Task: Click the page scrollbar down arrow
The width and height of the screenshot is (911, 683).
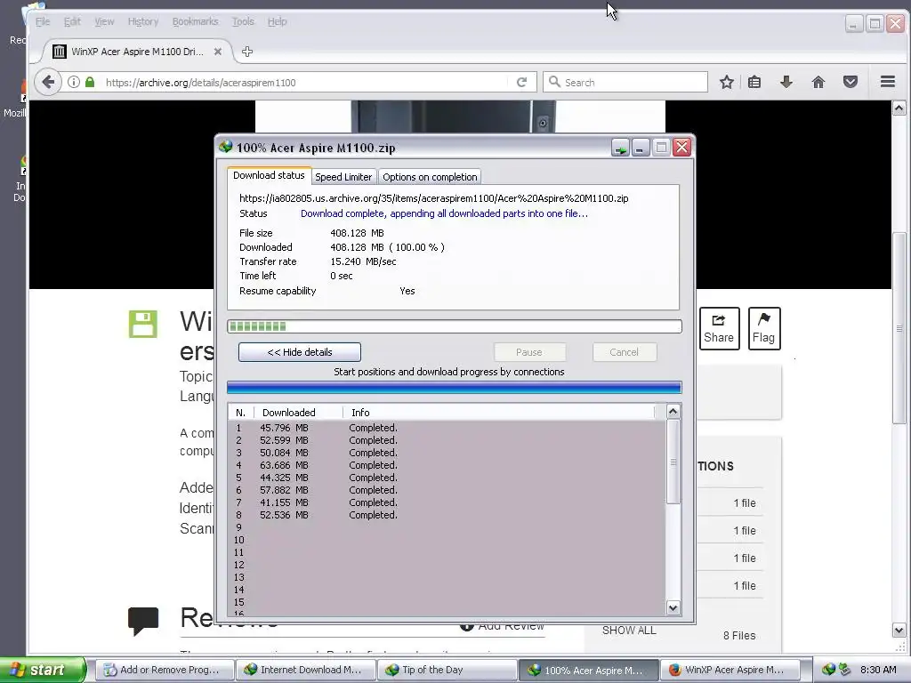Action: pyautogui.click(x=899, y=631)
